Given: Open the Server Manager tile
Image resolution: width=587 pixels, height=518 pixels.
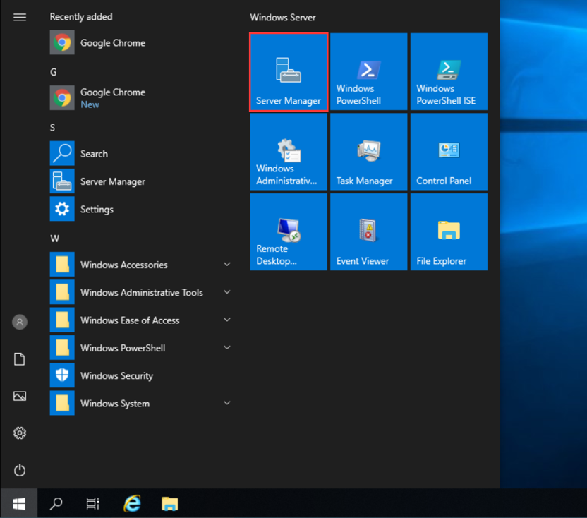Looking at the screenshot, I should click(x=289, y=72).
